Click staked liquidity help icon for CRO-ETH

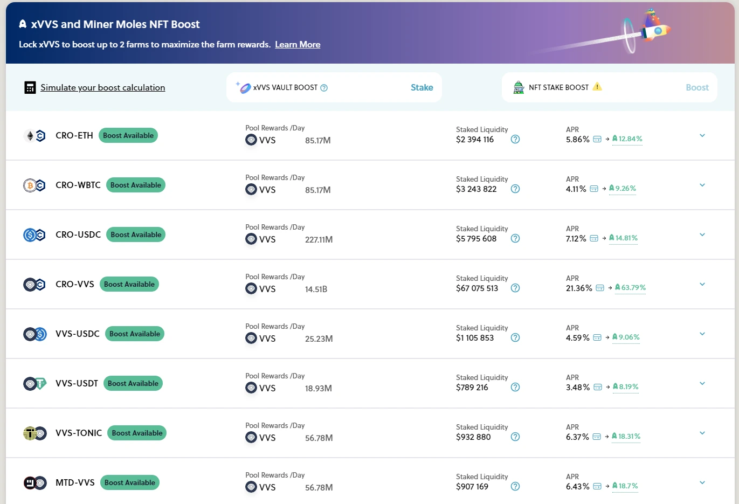click(x=515, y=140)
